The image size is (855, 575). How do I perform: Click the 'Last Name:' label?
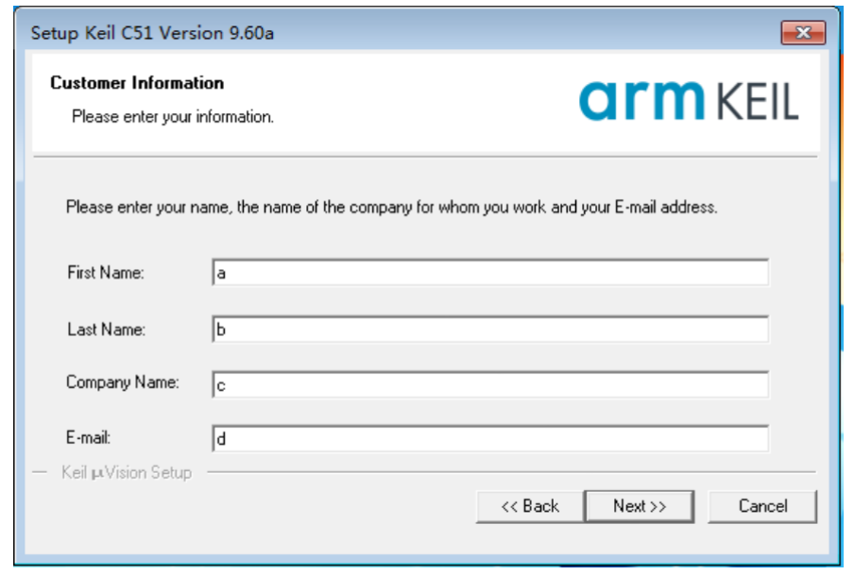(x=107, y=330)
